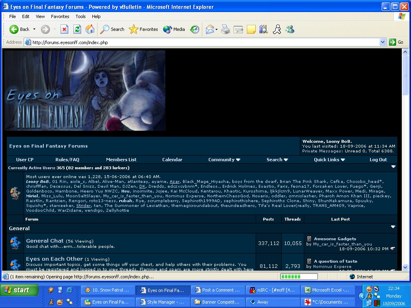This screenshot has height=308, width=411.
Task: Show the History pane
Action: click(x=195, y=29)
